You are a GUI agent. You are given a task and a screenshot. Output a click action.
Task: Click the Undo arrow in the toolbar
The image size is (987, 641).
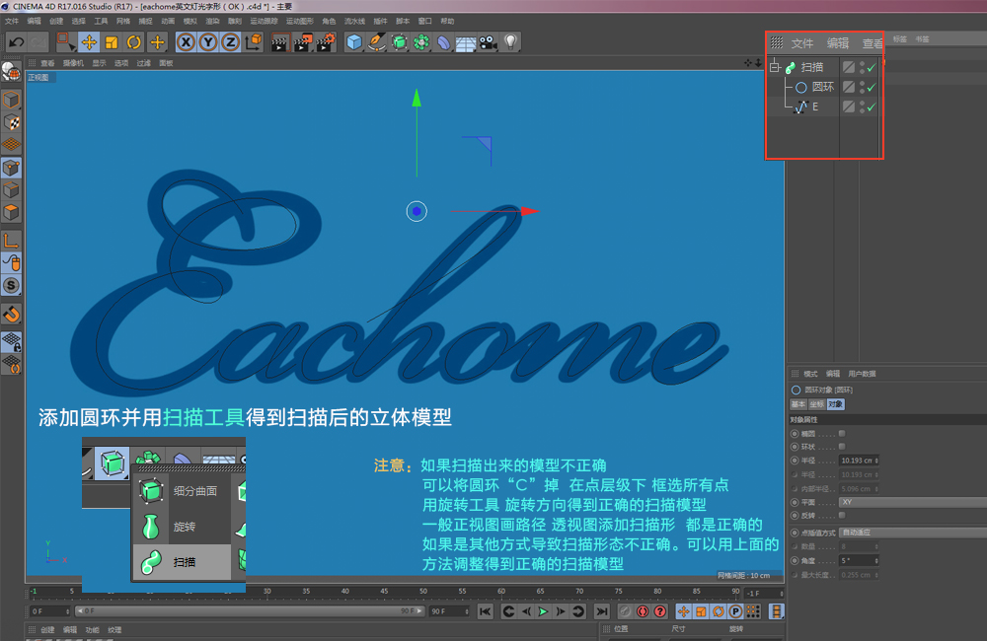17,42
